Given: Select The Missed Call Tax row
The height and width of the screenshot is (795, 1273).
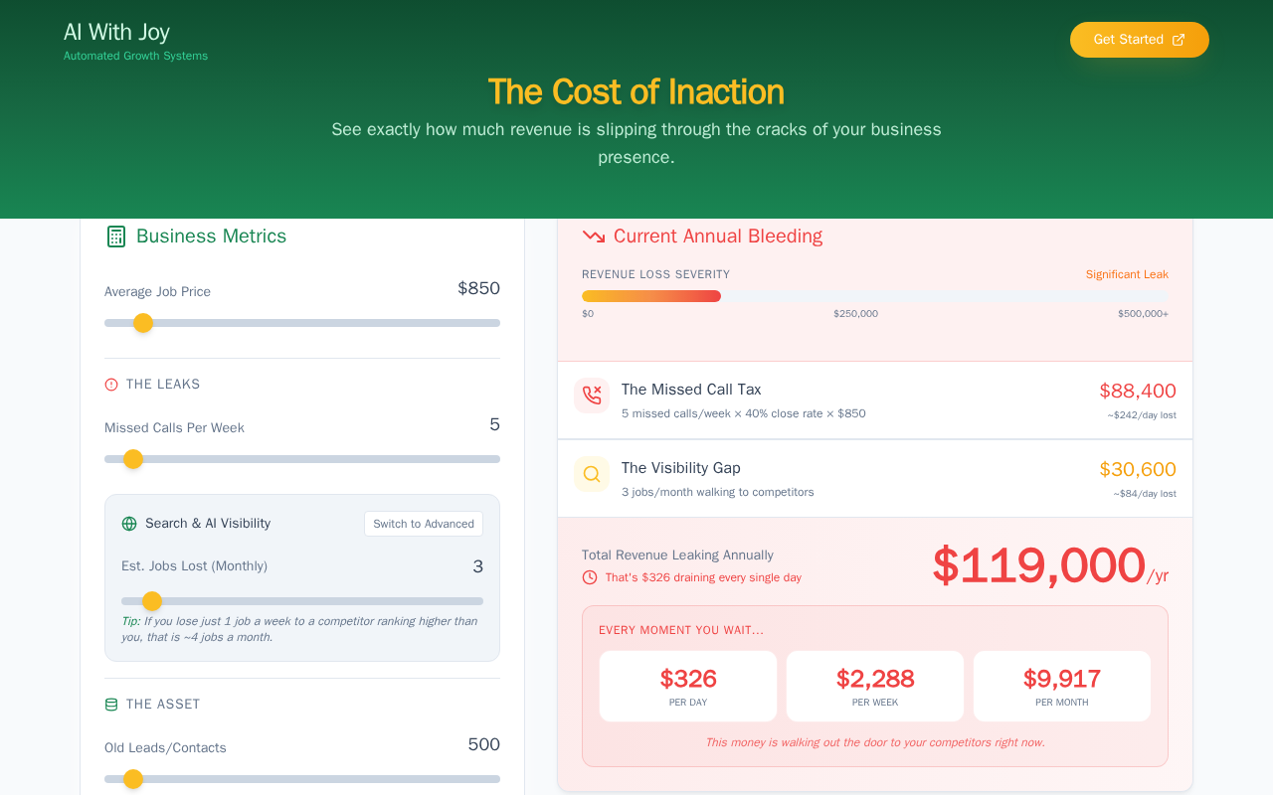Looking at the screenshot, I should tap(874, 400).
